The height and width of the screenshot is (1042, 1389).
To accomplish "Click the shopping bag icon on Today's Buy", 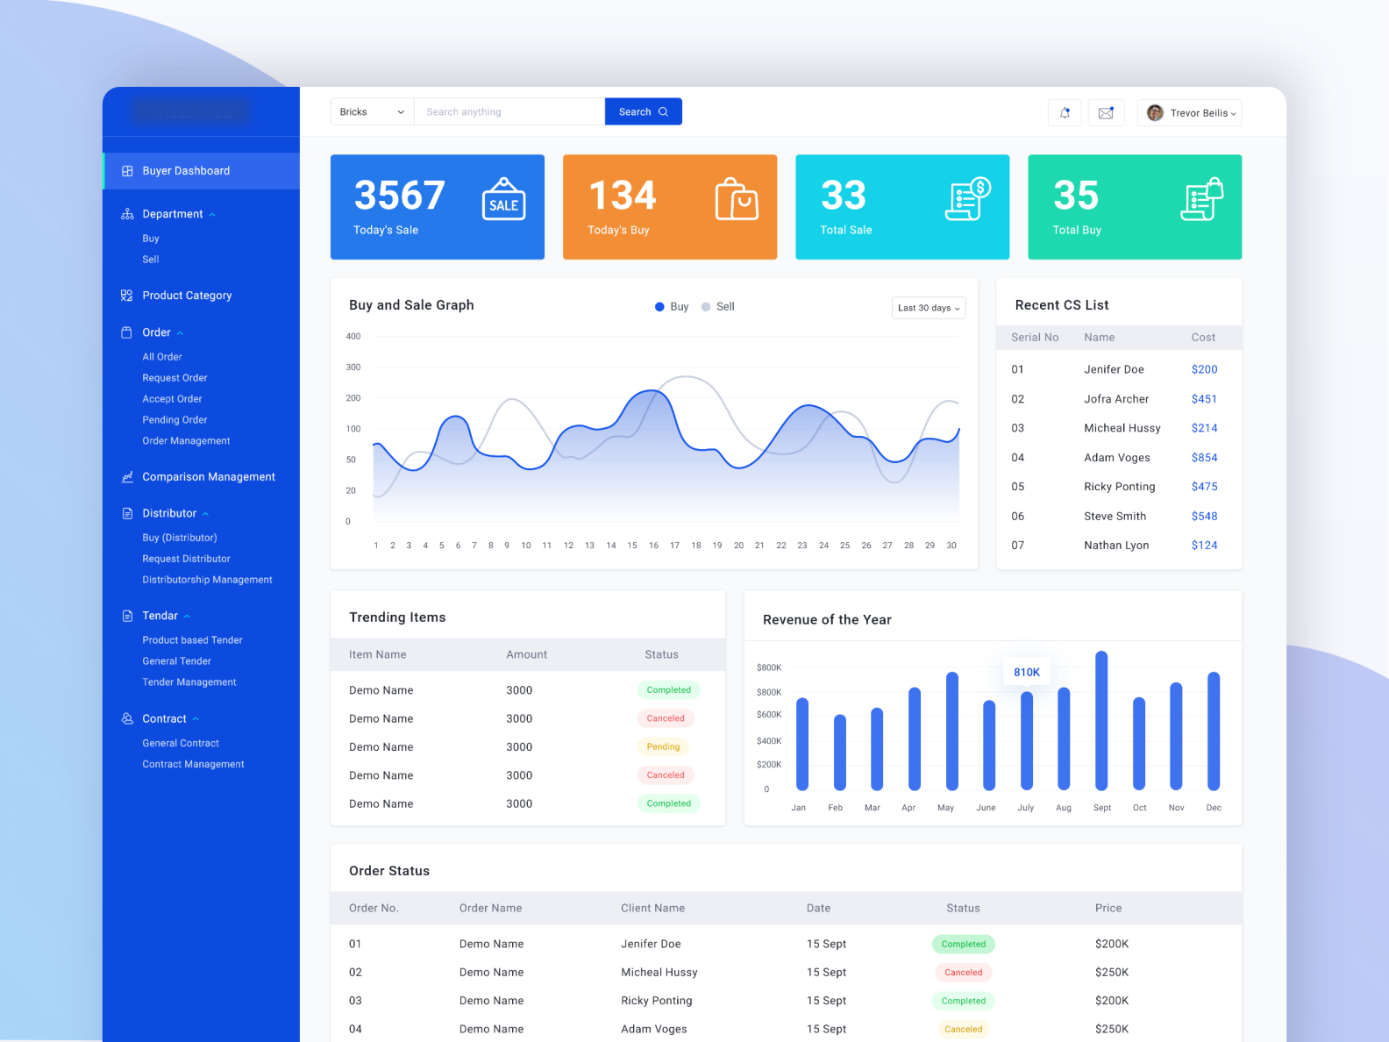I will click(737, 199).
